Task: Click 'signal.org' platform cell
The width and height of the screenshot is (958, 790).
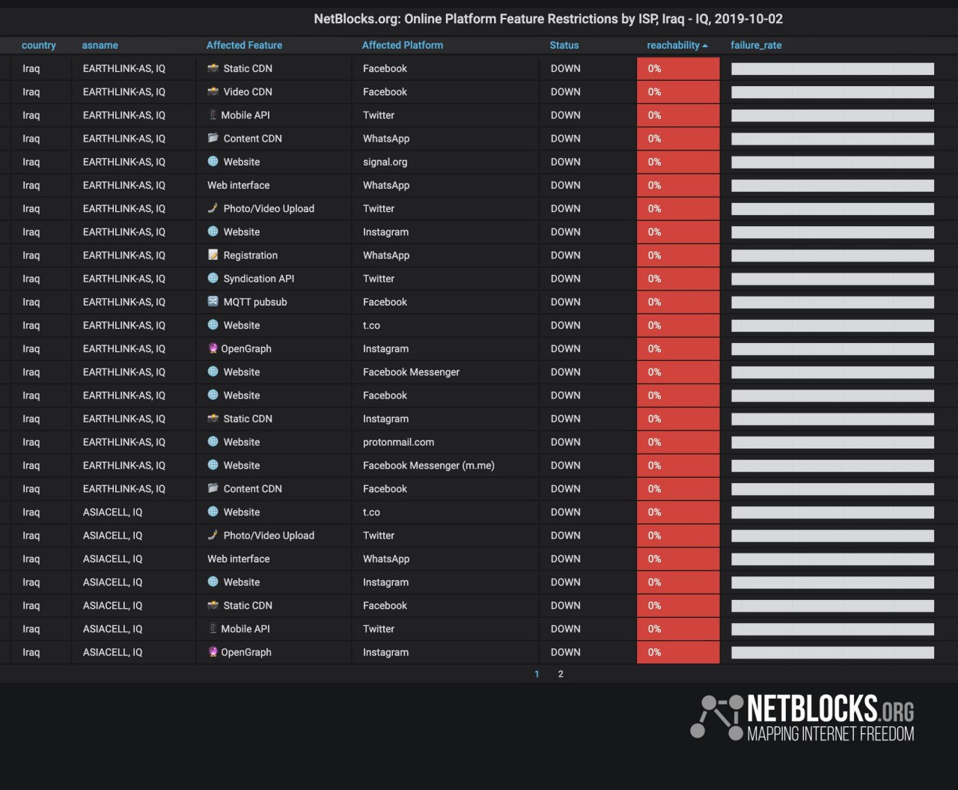Action: (x=386, y=162)
